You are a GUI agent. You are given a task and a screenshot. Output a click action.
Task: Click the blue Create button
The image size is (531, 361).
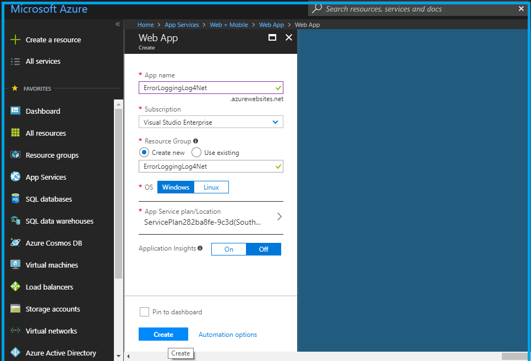pyautogui.click(x=163, y=334)
